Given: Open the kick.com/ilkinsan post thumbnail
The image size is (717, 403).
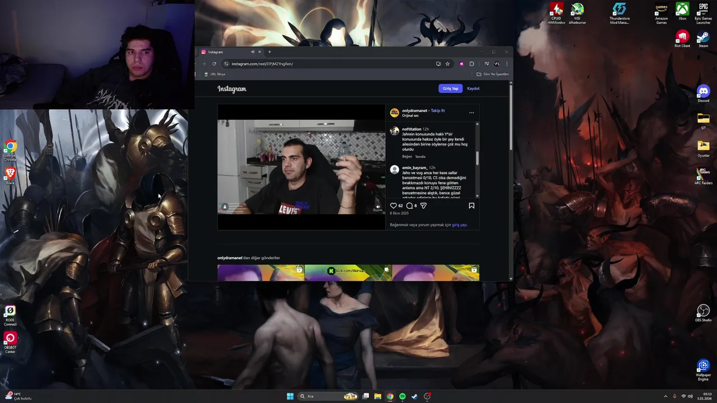Looking at the screenshot, I should pos(348,273).
